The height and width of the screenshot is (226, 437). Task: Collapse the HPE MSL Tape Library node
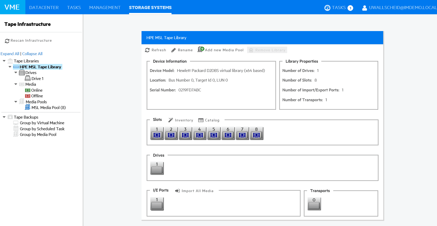(10, 67)
